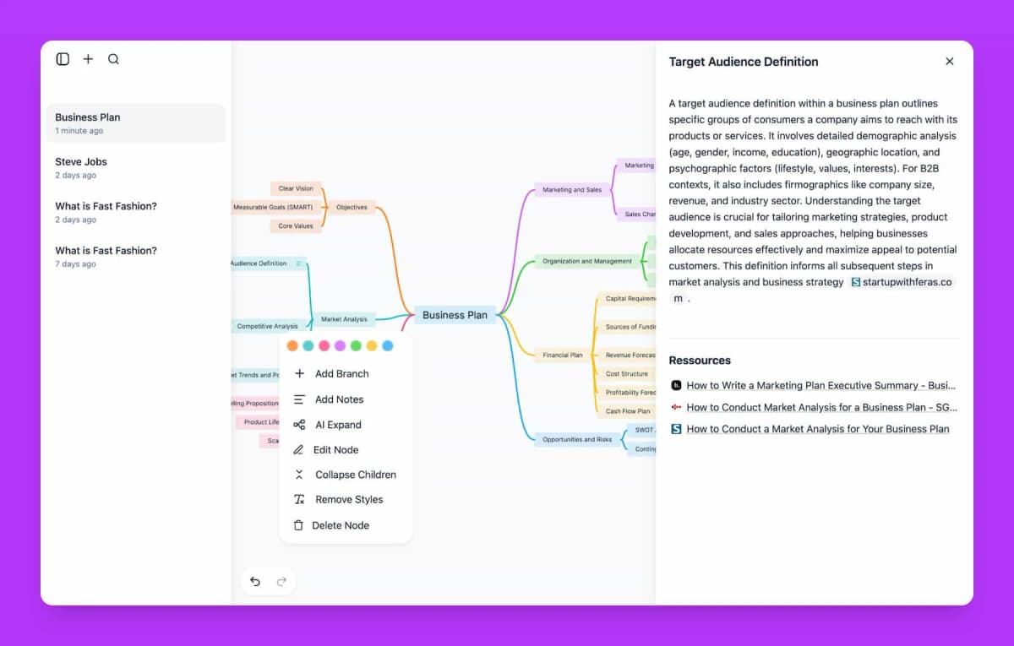Open What is Fast Fashion from 7 days ago
The height and width of the screenshot is (646, 1014).
[136, 256]
